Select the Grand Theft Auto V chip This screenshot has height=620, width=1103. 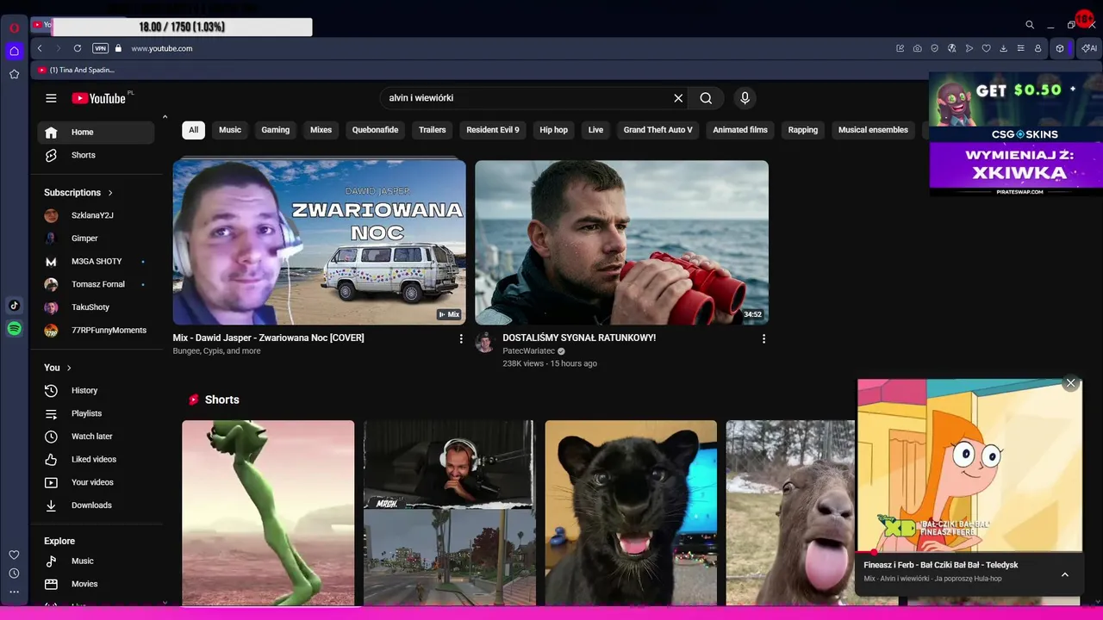(x=658, y=130)
